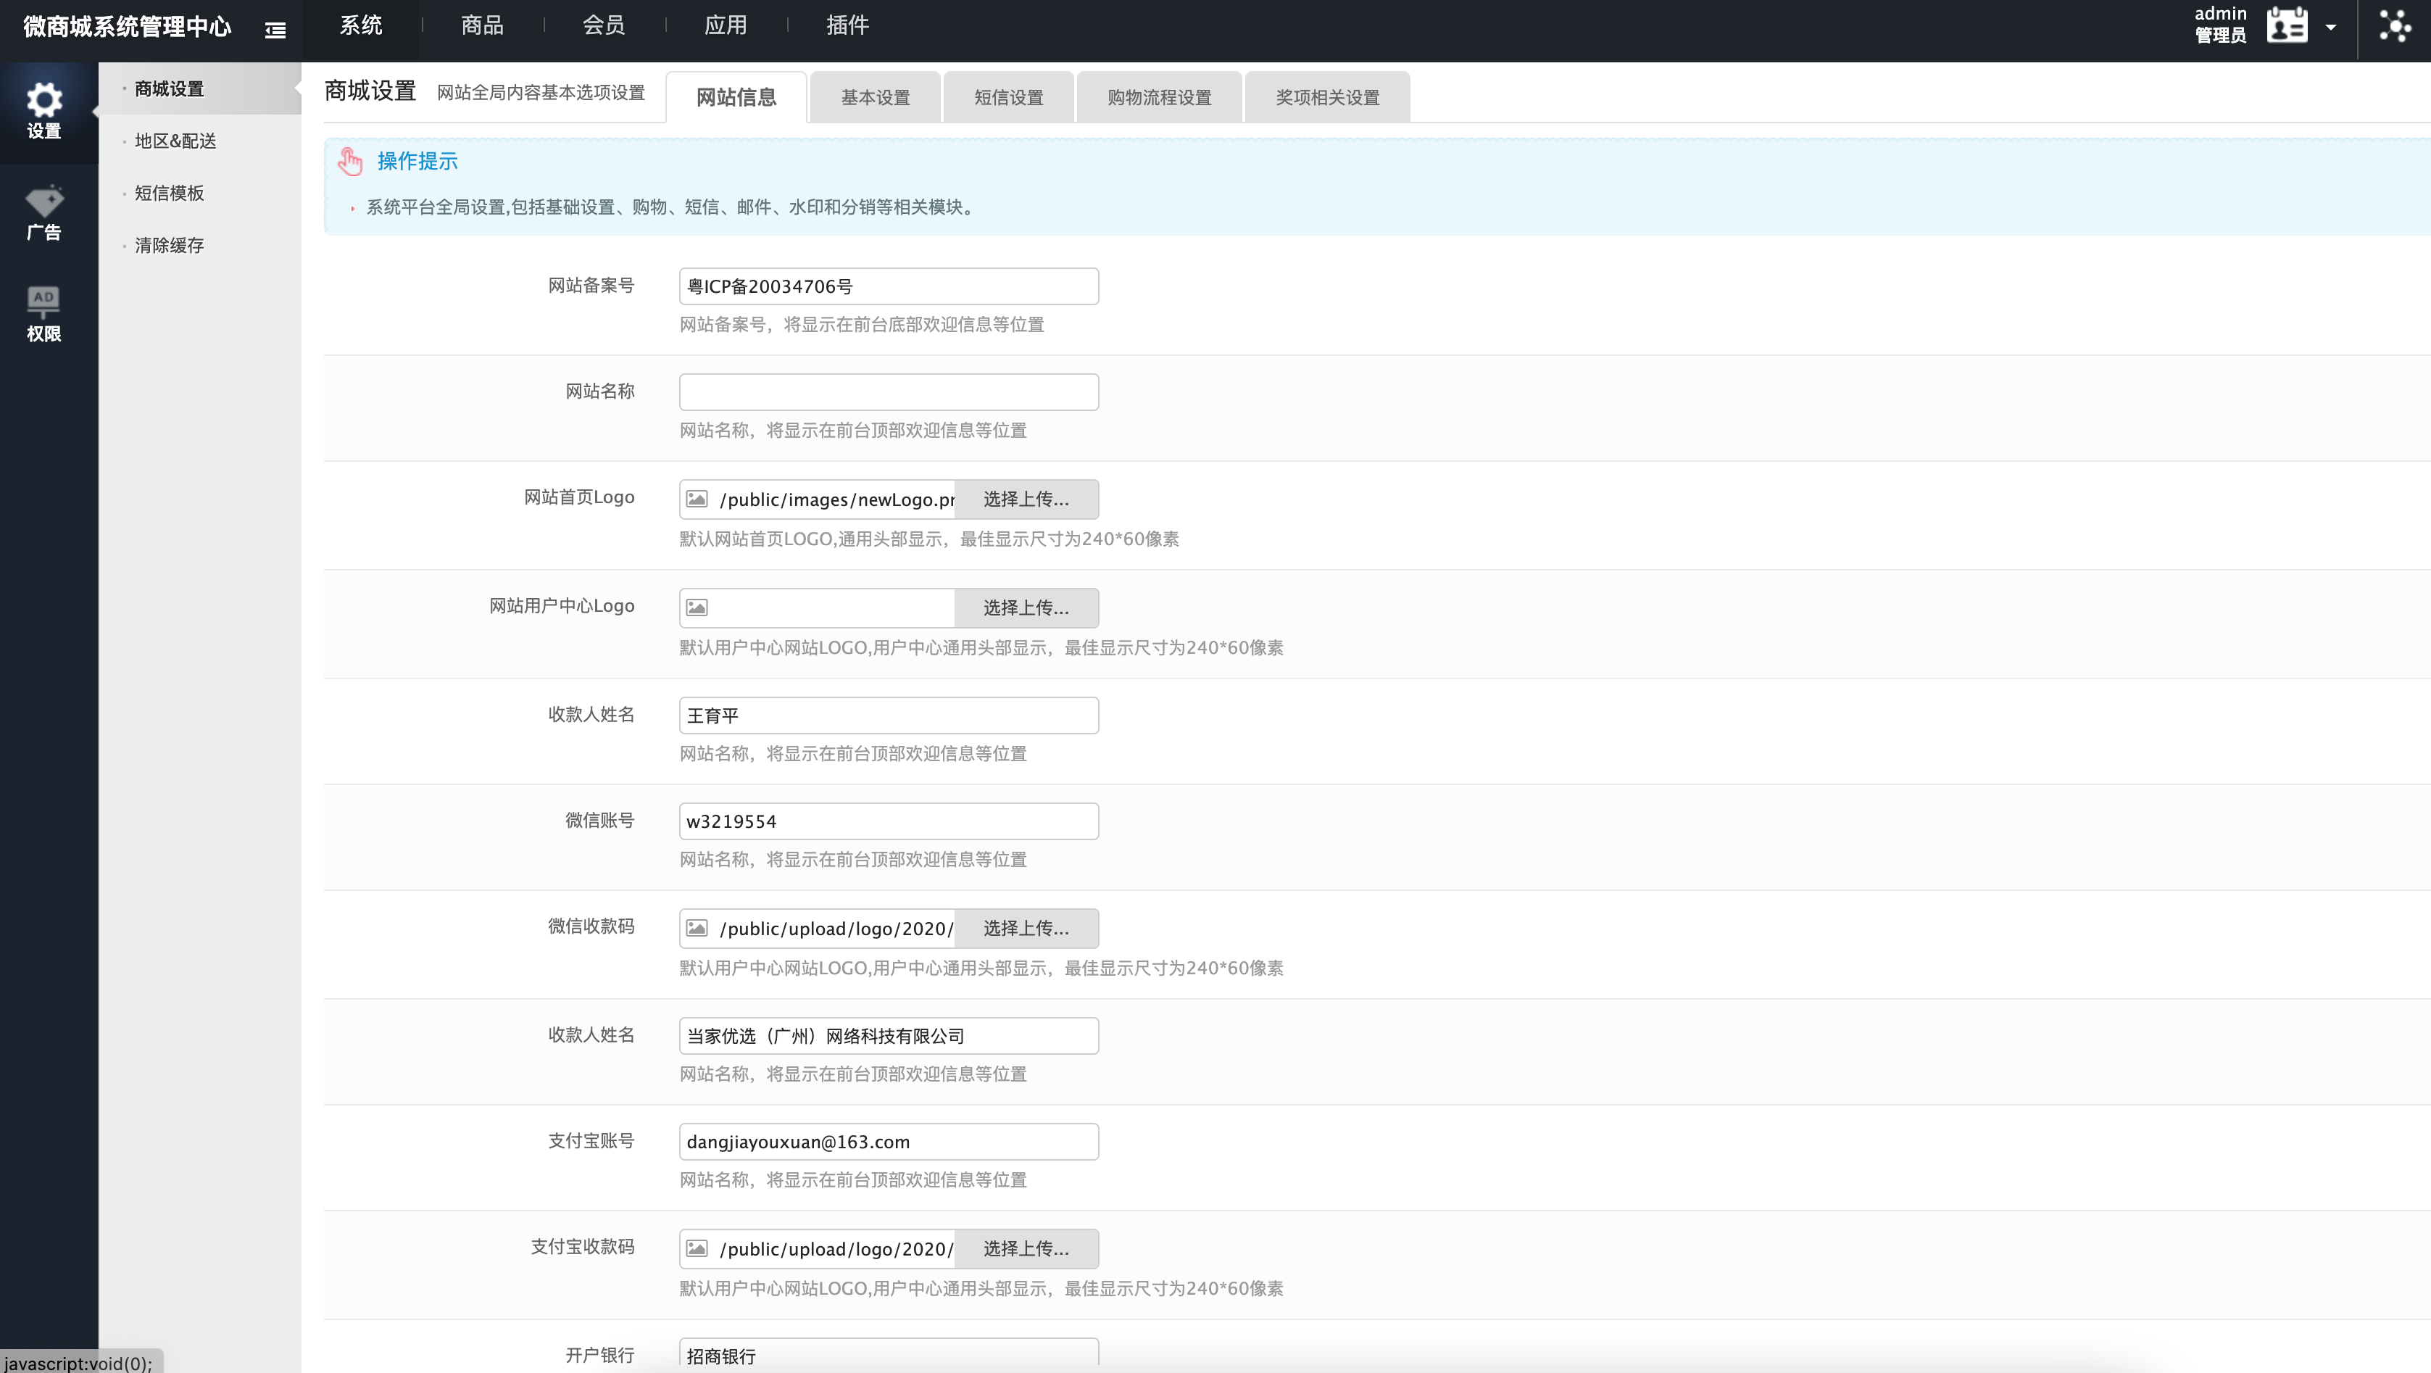
Task: Focus the empty 网站名称 input field
Action: (888, 391)
